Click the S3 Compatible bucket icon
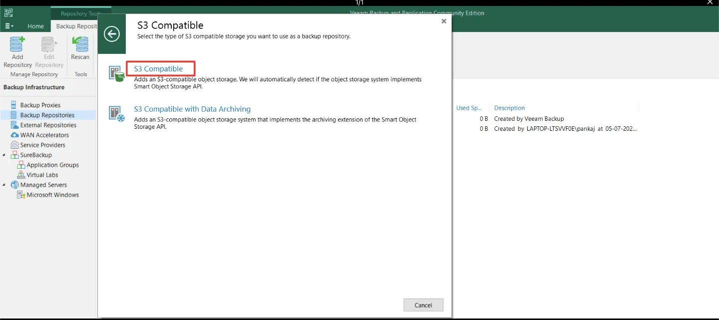 point(117,74)
